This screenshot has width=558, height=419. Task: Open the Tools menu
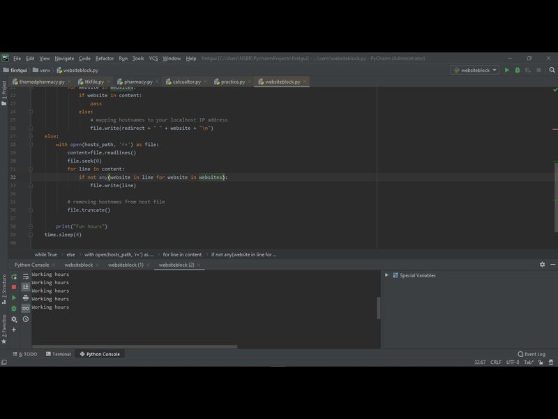click(138, 59)
